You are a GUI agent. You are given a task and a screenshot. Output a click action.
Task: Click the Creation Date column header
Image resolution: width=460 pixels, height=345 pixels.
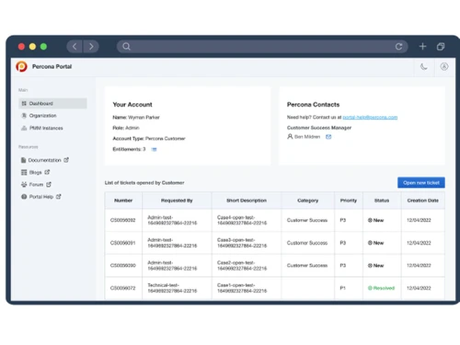click(423, 201)
